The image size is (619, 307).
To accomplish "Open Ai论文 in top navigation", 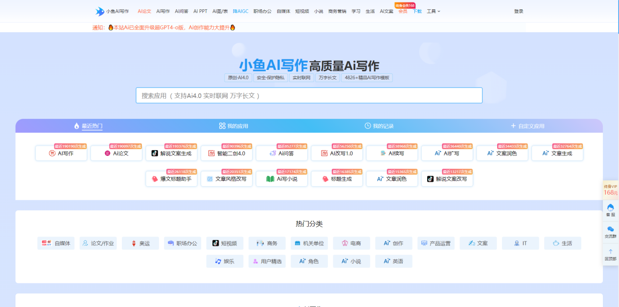I will tap(144, 11).
